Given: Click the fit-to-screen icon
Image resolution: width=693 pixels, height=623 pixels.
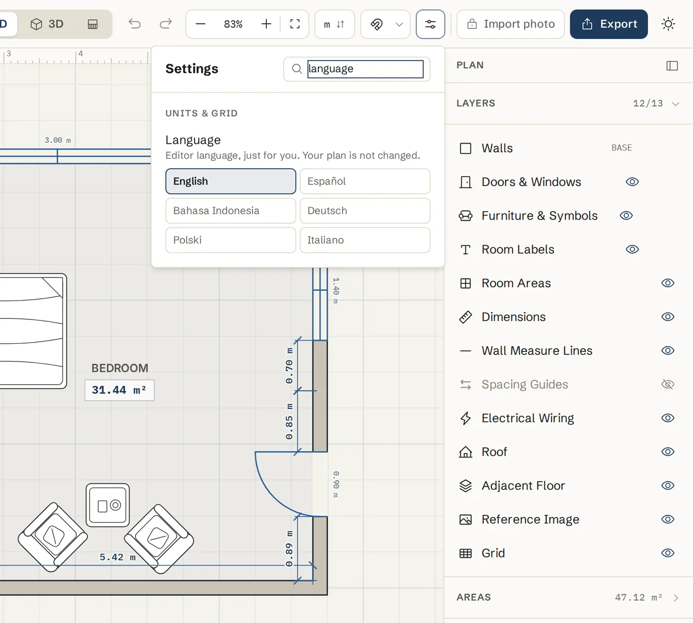Looking at the screenshot, I should click(295, 24).
